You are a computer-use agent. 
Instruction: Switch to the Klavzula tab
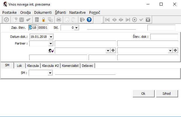coord(33,66)
